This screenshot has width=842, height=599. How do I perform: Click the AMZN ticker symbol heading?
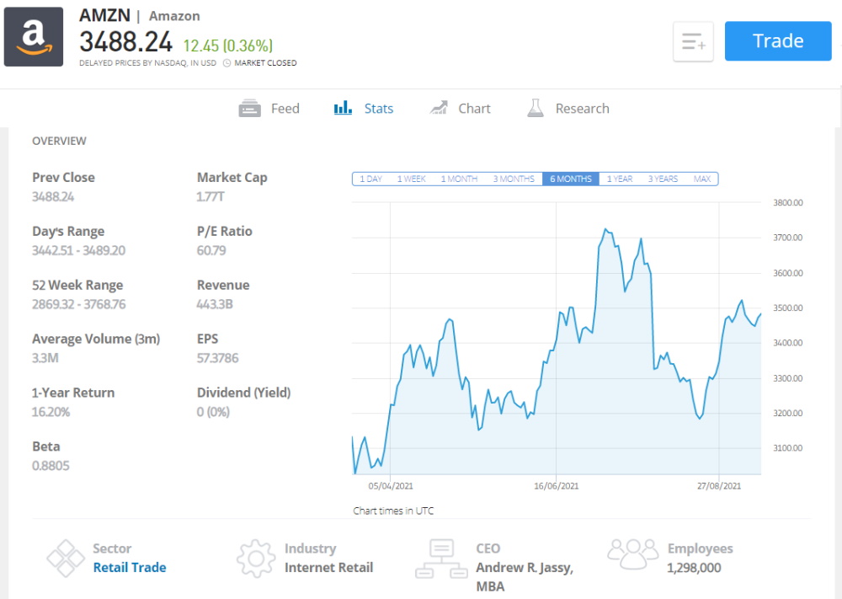[x=104, y=15]
